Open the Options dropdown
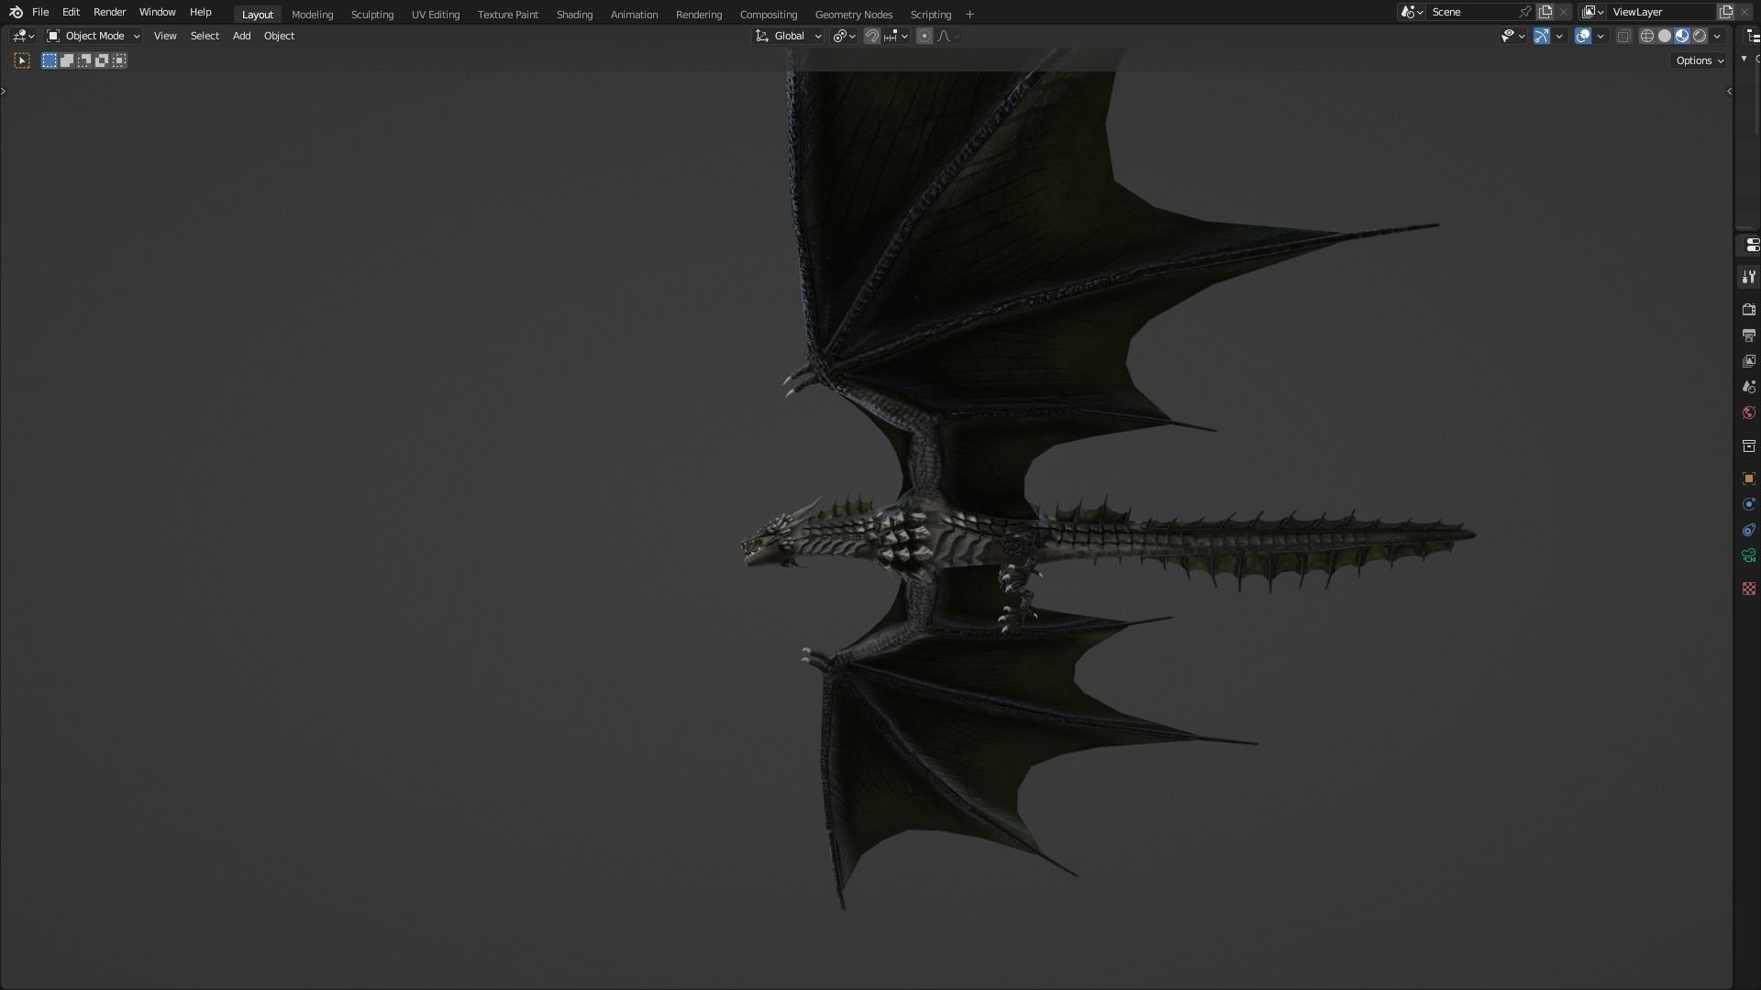Viewport: 1761px width, 990px height. [1700, 60]
